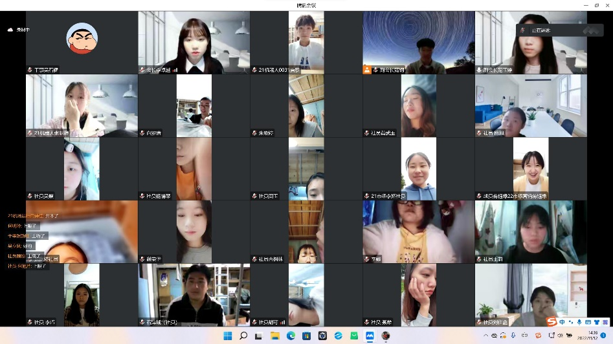
Task: Click the recording cloud icon at top left
Action: tap(10, 30)
